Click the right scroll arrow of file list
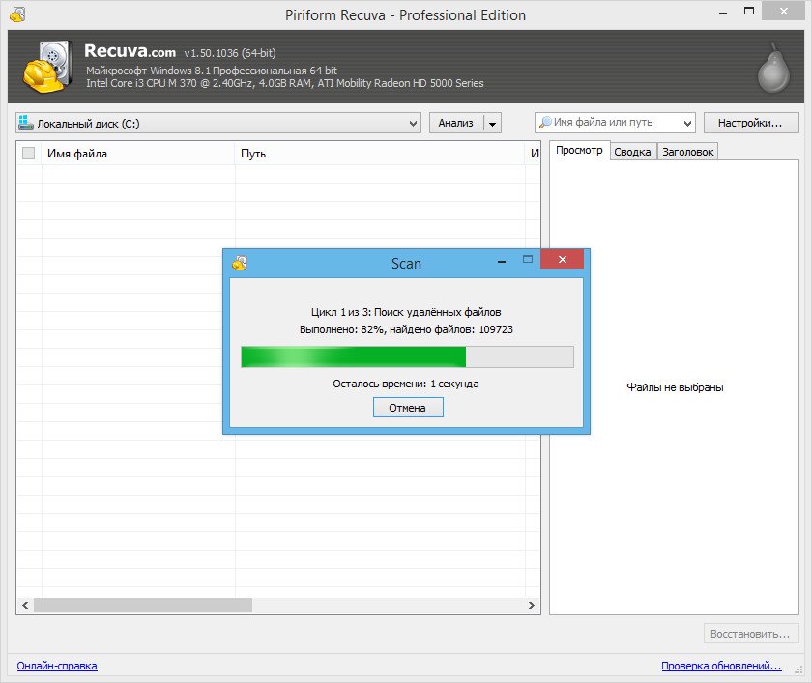The height and width of the screenshot is (683, 812). point(532,605)
